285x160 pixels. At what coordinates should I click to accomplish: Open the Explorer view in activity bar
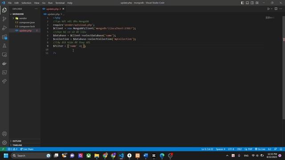point(4,10)
